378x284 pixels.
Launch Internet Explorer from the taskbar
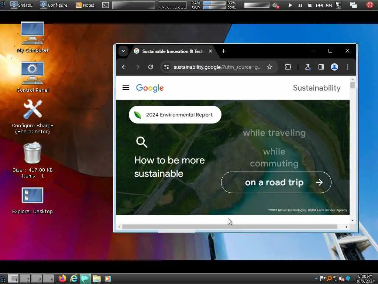coord(74,279)
